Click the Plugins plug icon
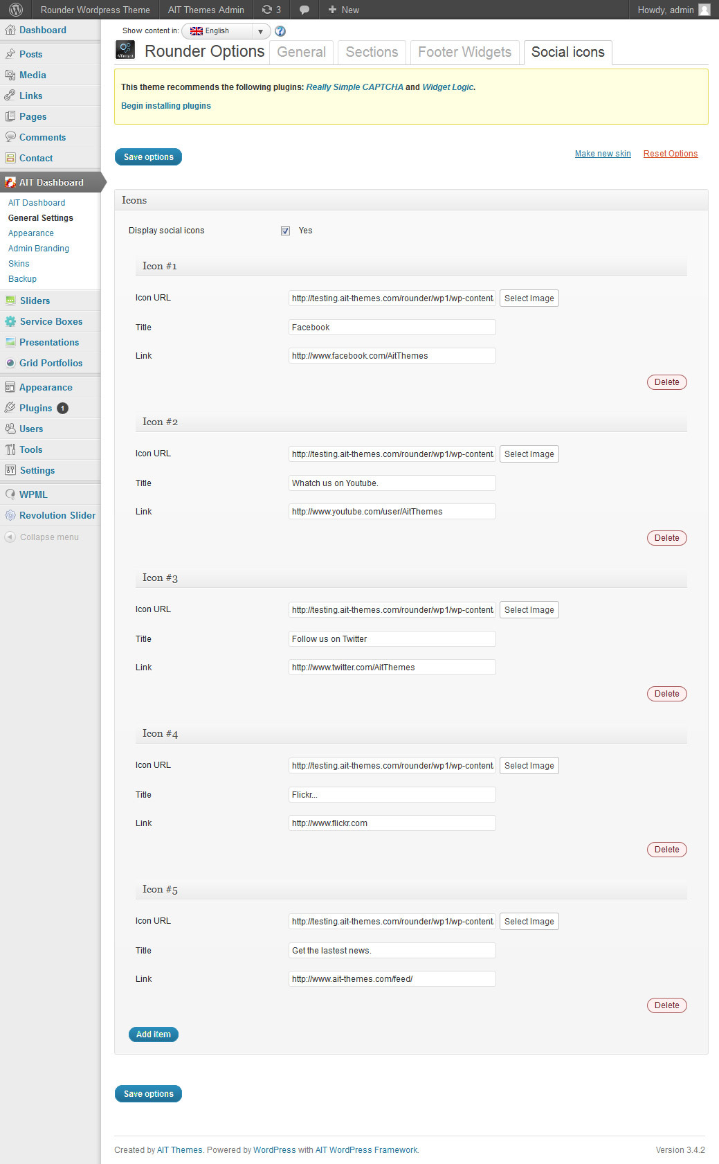719x1164 pixels. (10, 408)
